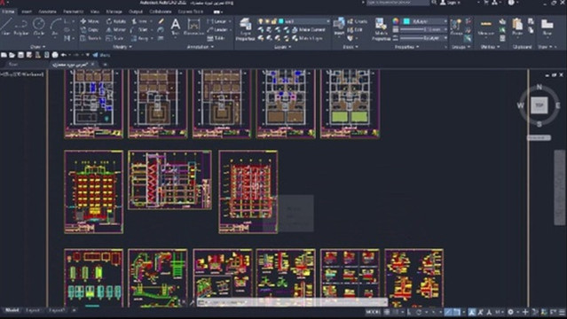Viewport: 567px width, 319px height.
Task: Open the Output ribbon tab
Action: [136, 12]
